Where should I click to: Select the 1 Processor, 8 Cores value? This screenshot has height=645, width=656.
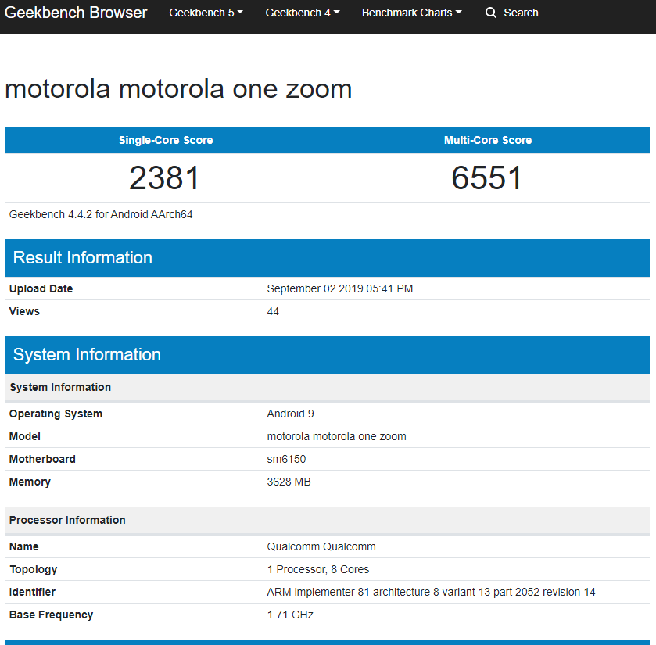click(x=318, y=569)
